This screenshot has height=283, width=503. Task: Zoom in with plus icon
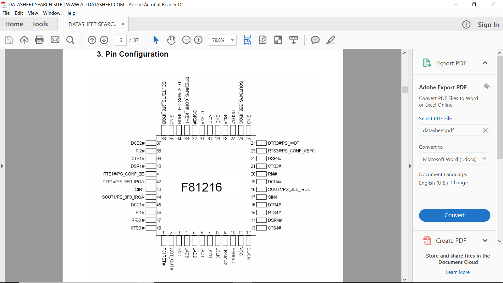(x=198, y=40)
